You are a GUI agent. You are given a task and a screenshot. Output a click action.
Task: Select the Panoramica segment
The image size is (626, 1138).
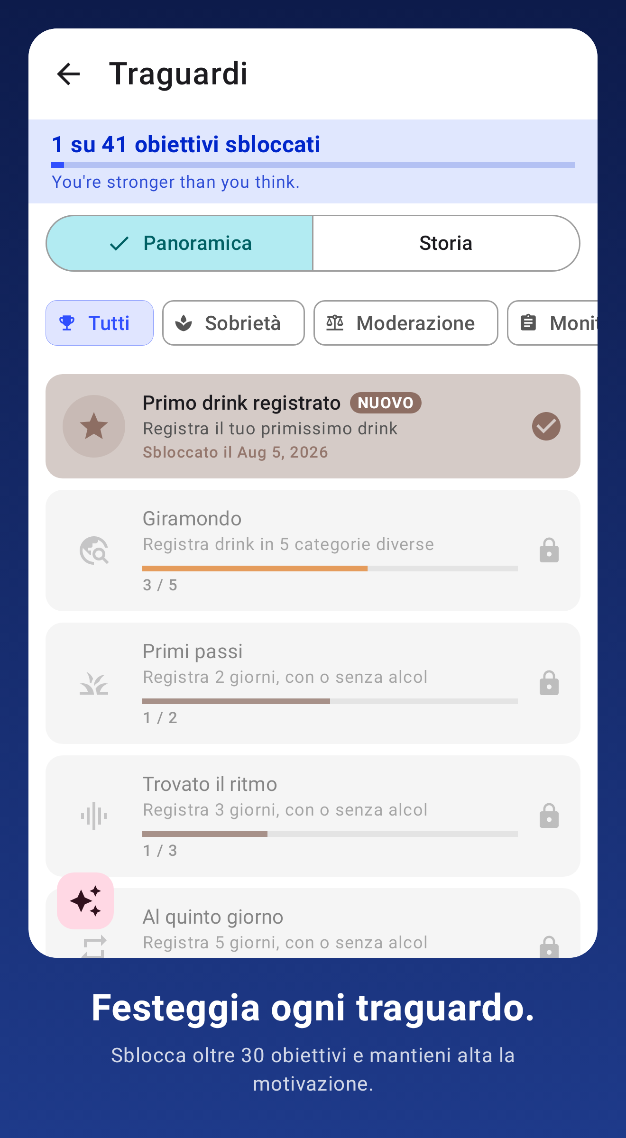click(x=180, y=243)
